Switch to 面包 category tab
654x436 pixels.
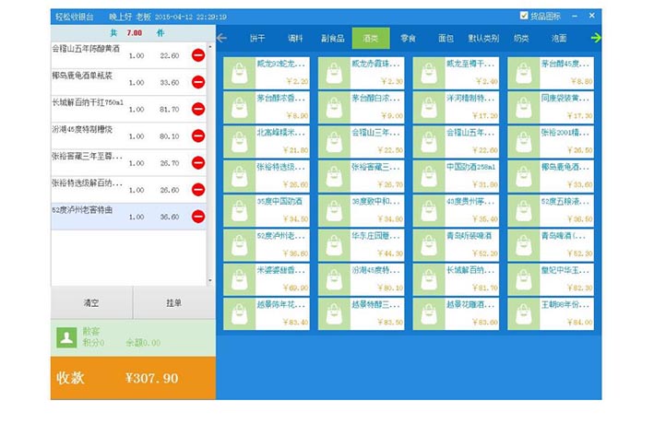446,39
